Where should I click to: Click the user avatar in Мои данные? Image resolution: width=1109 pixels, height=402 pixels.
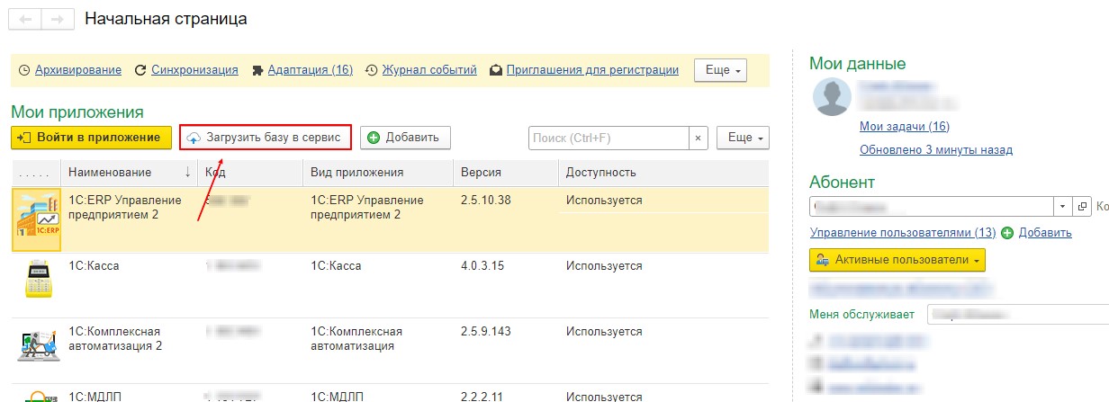coord(833,96)
